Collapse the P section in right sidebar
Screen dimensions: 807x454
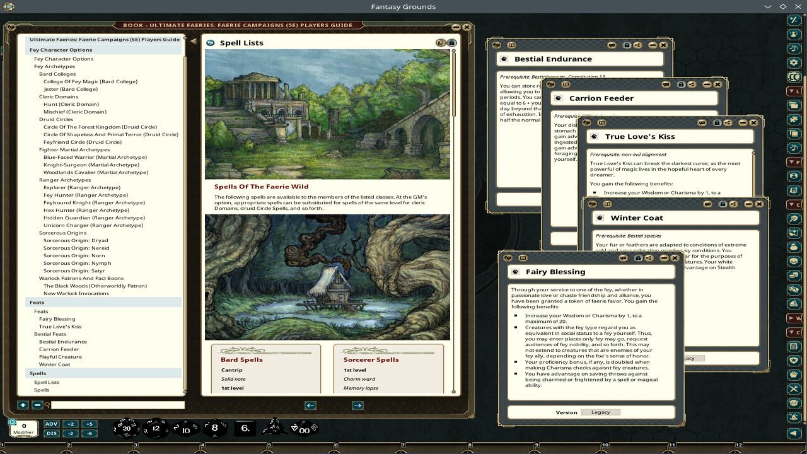pyautogui.click(x=794, y=162)
